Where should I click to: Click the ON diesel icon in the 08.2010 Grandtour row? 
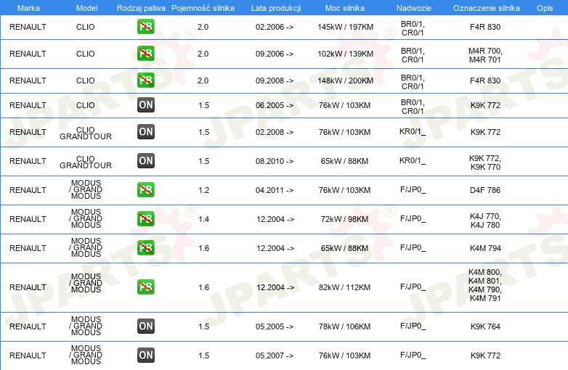146,160
